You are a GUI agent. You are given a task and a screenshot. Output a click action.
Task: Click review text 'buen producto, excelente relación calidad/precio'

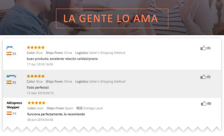point(62,59)
